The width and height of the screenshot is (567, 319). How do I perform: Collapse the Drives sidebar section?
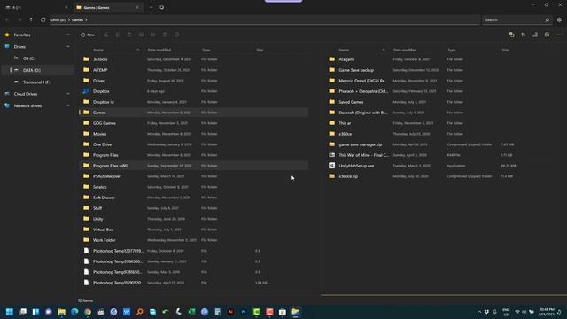tap(68, 47)
